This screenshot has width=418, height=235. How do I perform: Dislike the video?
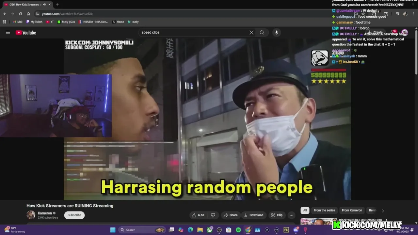pos(213,215)
